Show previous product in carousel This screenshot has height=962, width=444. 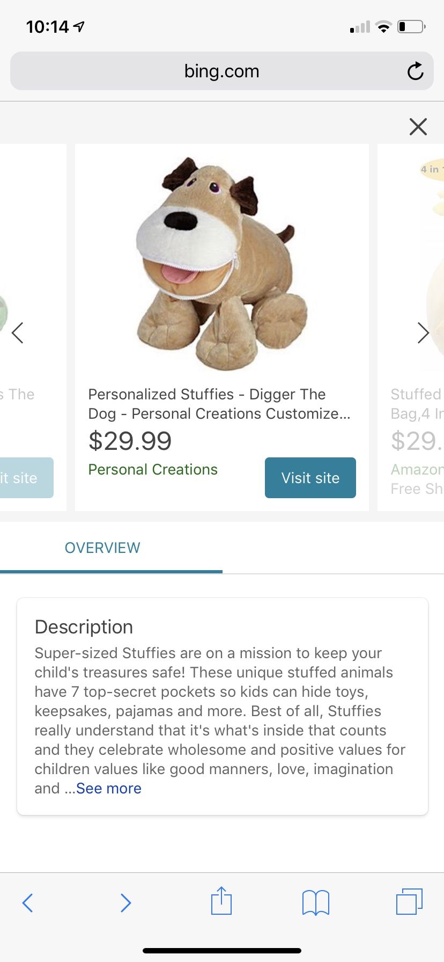[x=18, y=333]
